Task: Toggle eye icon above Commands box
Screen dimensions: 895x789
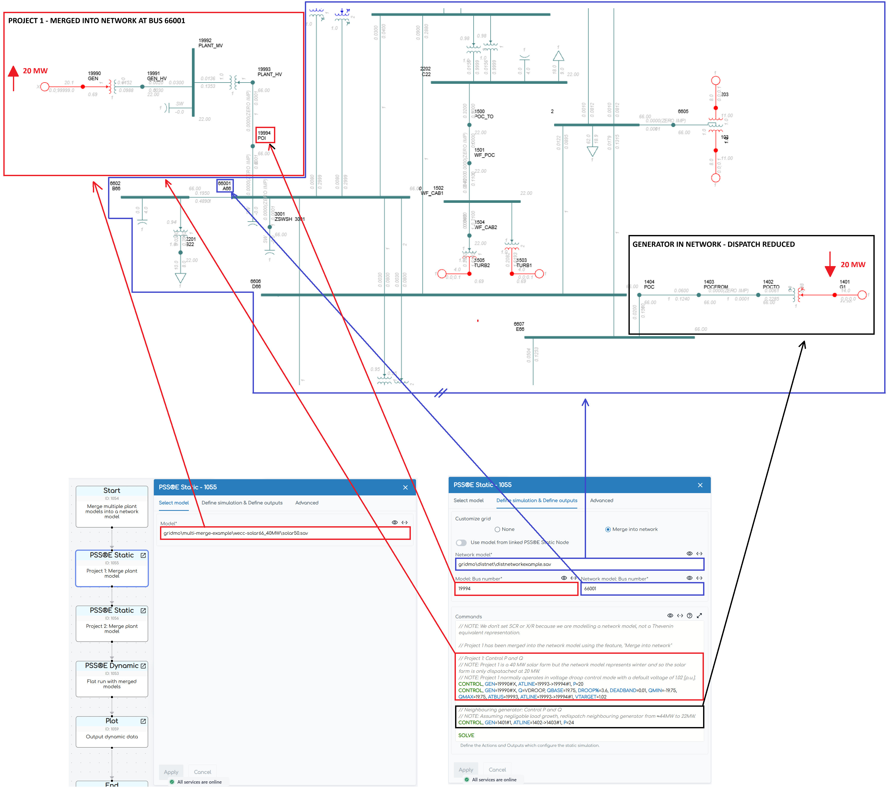Action: [670, 616]
